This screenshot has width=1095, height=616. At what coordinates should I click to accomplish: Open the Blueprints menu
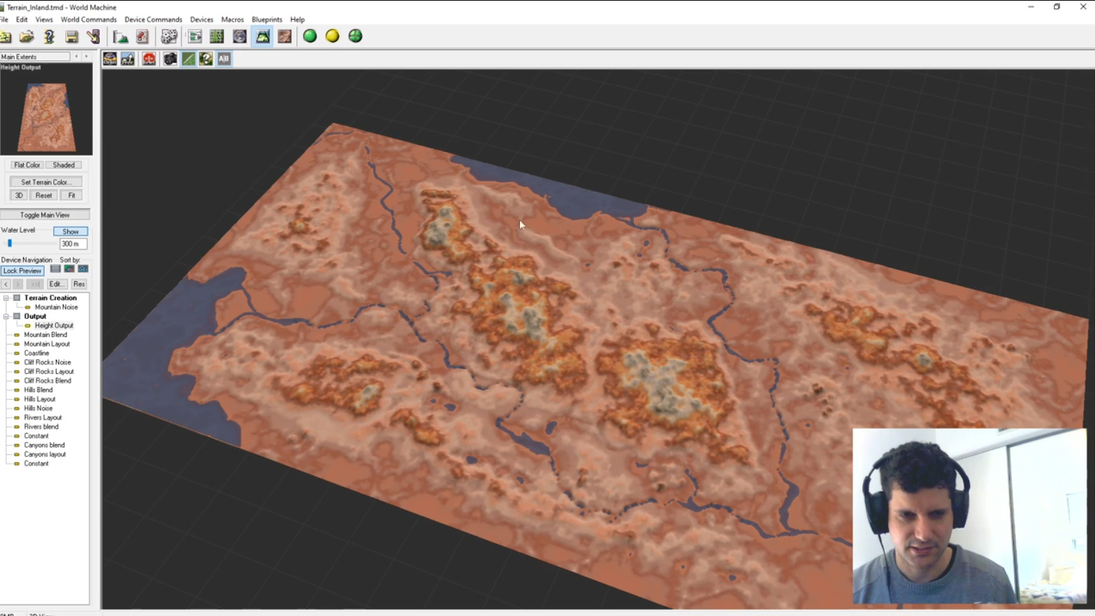[267, 20]
